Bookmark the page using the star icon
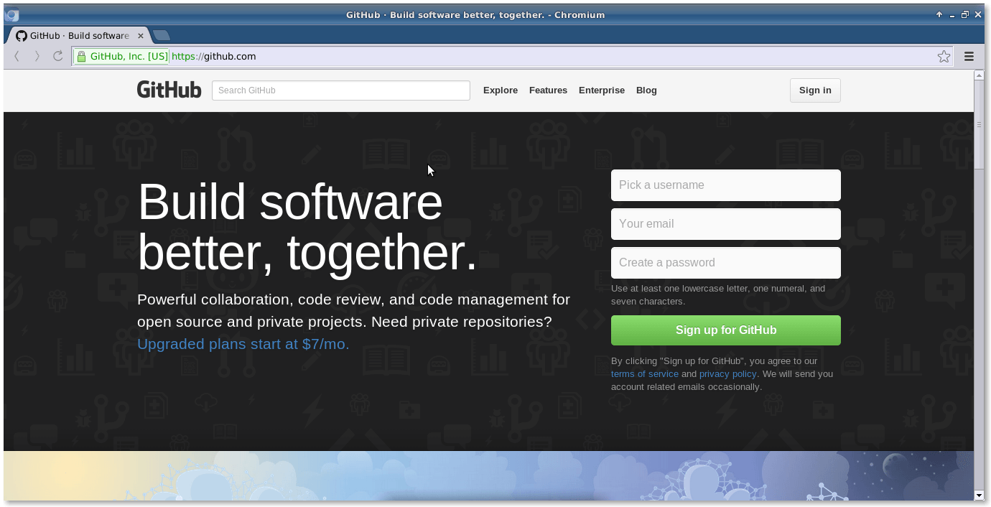The image size is (991, 507). point(944,56)
